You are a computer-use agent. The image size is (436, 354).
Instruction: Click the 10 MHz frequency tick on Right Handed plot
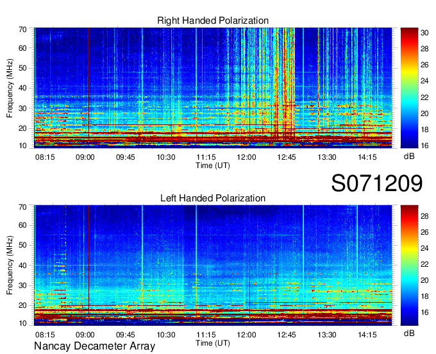coord(22,146)
